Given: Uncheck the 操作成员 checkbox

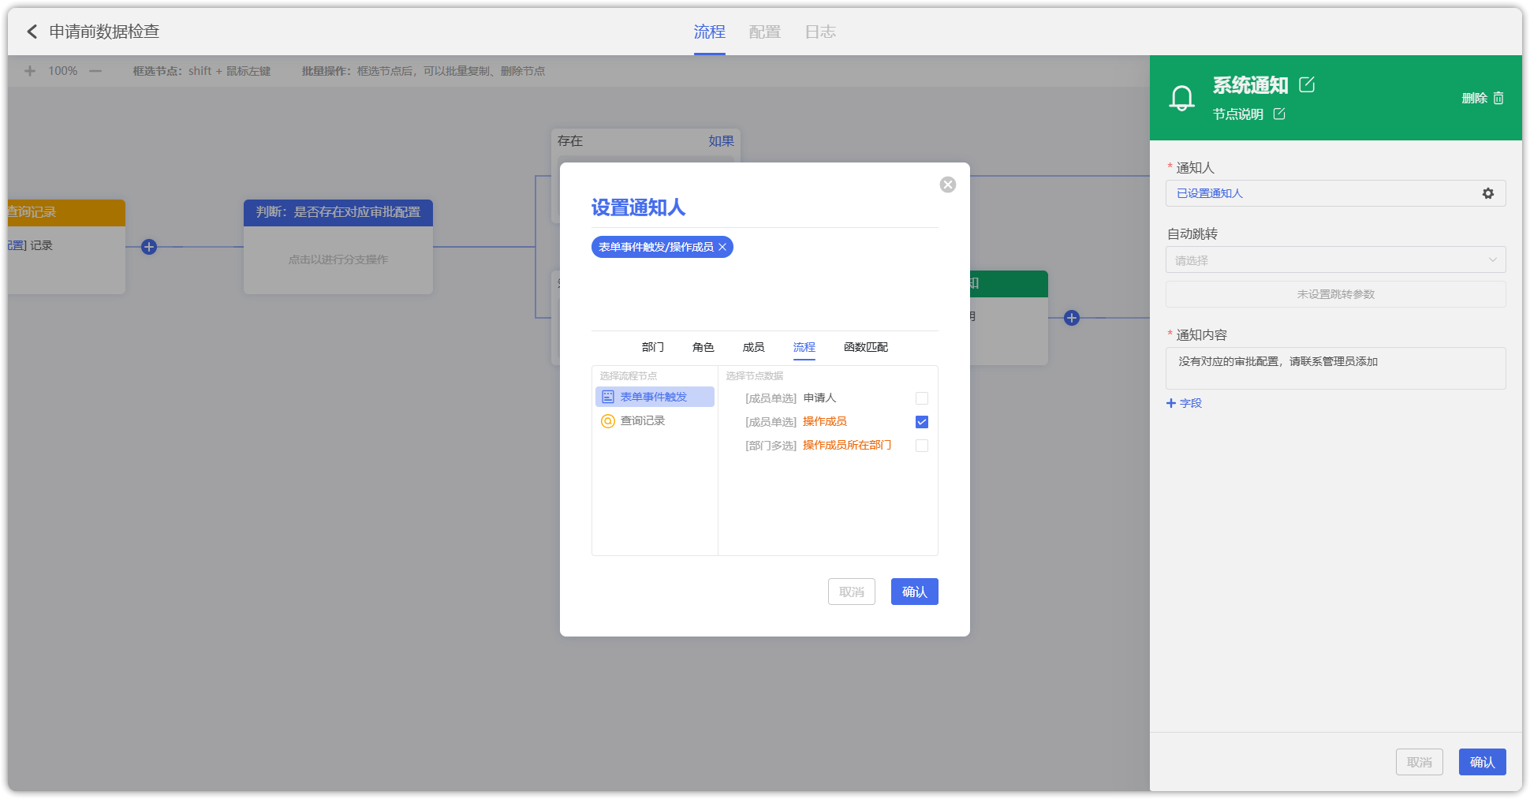Looking at the screenshot, I should [x=921, y=422].
